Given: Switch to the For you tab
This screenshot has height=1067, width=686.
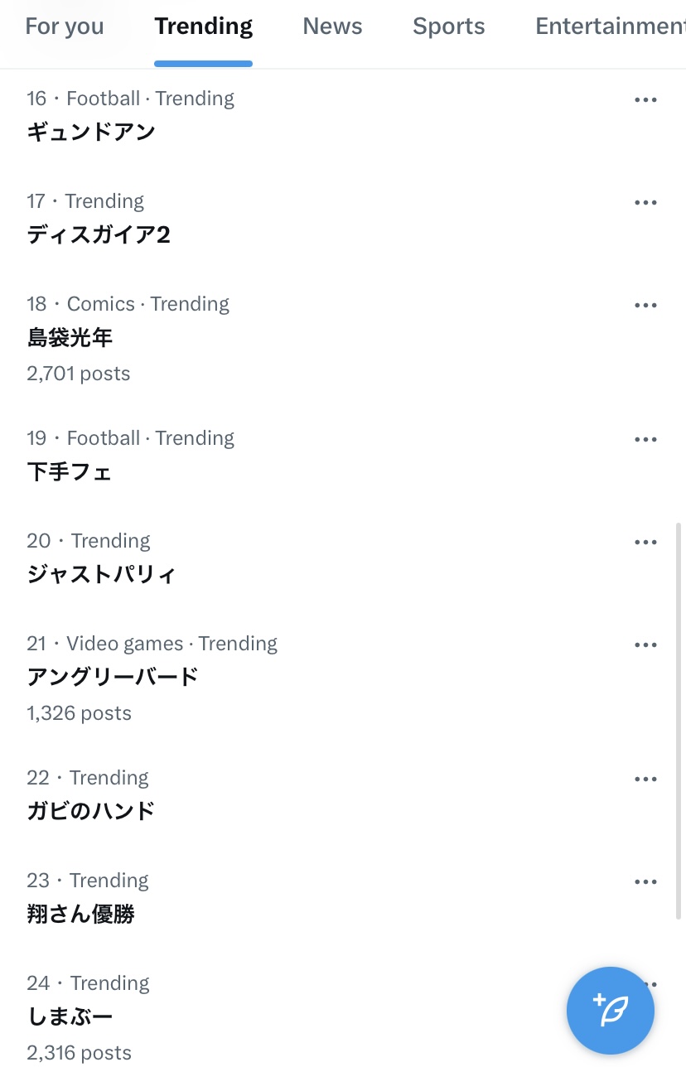Looking at the screenshot, I should [65, 27].
